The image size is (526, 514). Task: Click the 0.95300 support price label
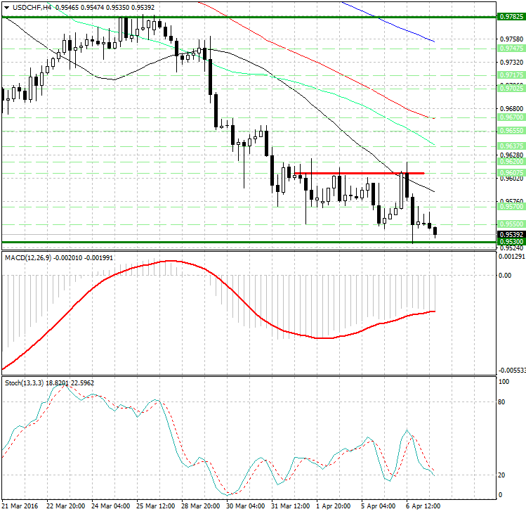pyautogui.click(x=511, y=242)
